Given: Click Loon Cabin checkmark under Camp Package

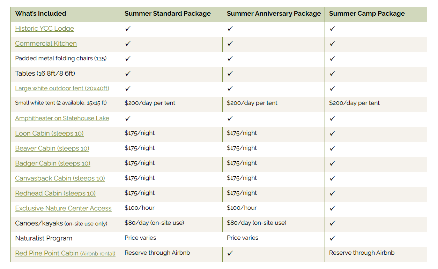Looking at the screenshot, I should [332, 133].
